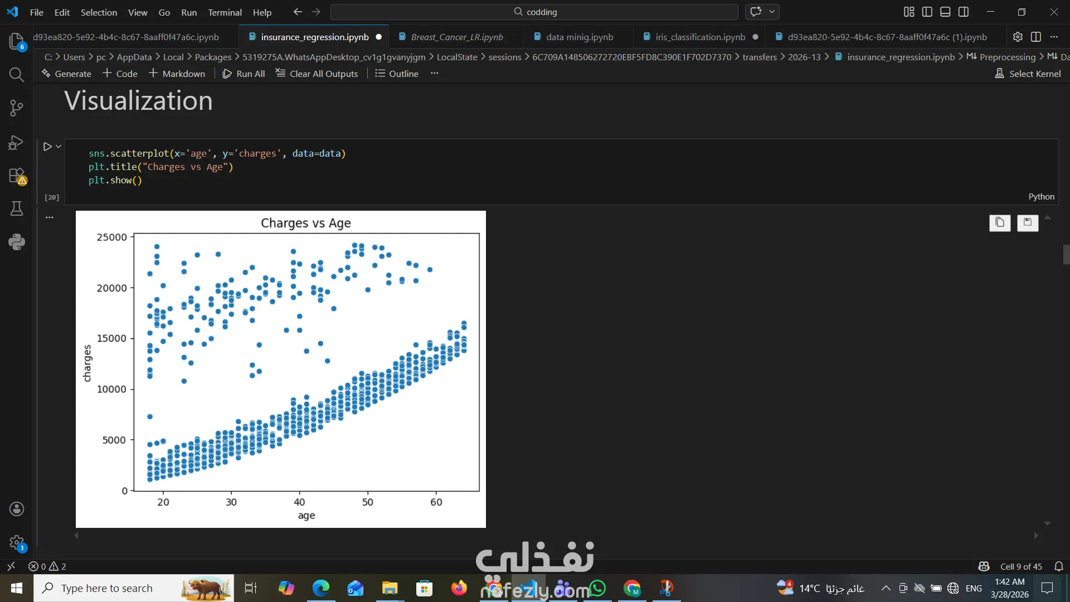Viewport: 1070px width, 602px height.
Task: Open the Terminal menu
Action: pos(225,12)
